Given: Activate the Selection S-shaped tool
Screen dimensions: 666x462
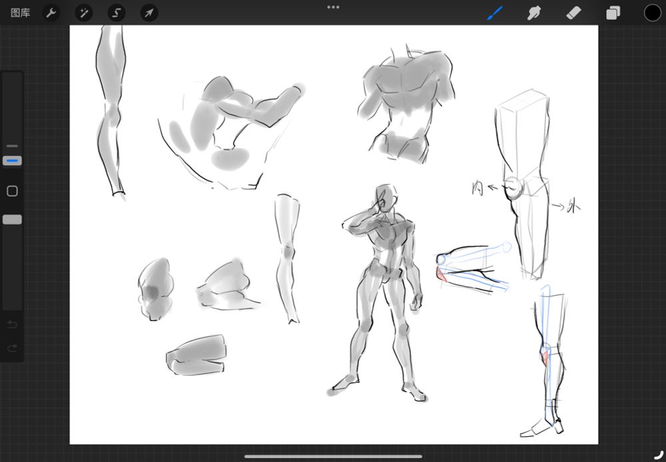Looking at the screenshot, I should (117, 13).
